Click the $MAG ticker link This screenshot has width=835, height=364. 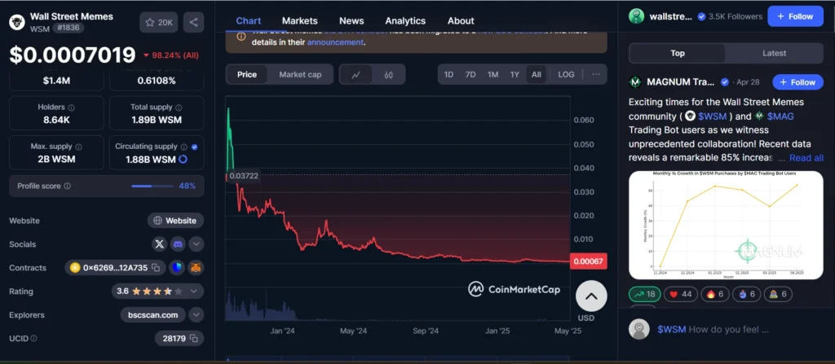[780, 116]
